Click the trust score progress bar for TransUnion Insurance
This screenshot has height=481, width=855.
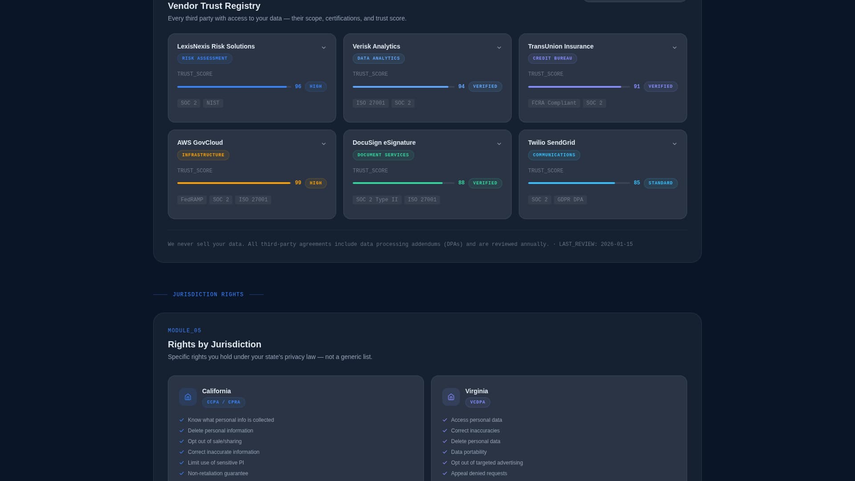tap(574, 87)
